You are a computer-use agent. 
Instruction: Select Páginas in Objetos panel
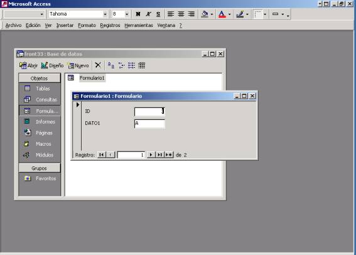40,133
